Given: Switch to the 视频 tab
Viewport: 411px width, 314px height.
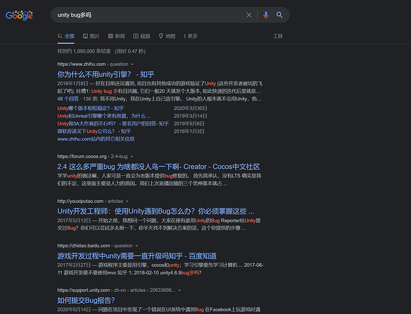Looking at the screenshot, I should pos(142,36).
